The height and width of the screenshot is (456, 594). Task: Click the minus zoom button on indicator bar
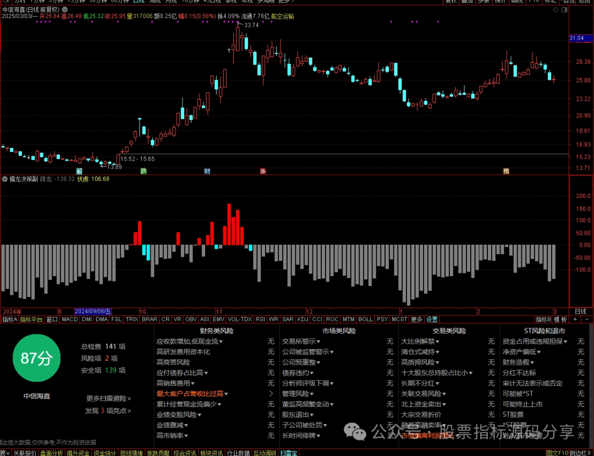[x=587, y=319]
